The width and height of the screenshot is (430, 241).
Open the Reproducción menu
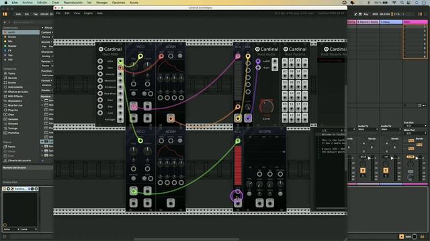click(73, 3)
